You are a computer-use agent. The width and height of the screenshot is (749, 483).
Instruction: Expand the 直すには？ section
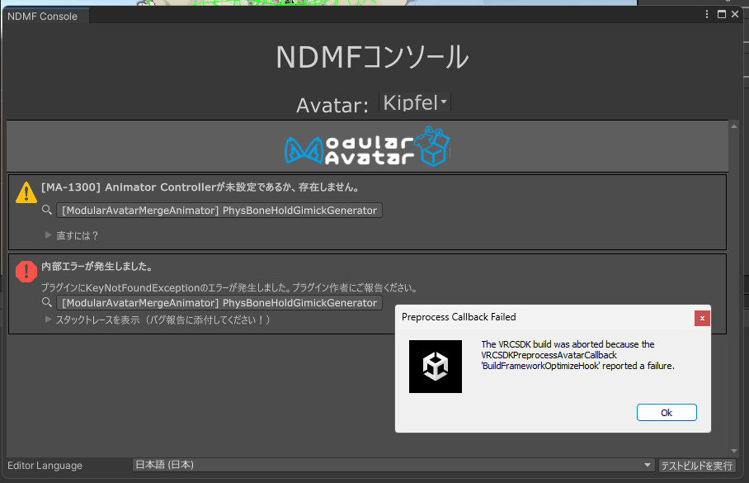48,235
